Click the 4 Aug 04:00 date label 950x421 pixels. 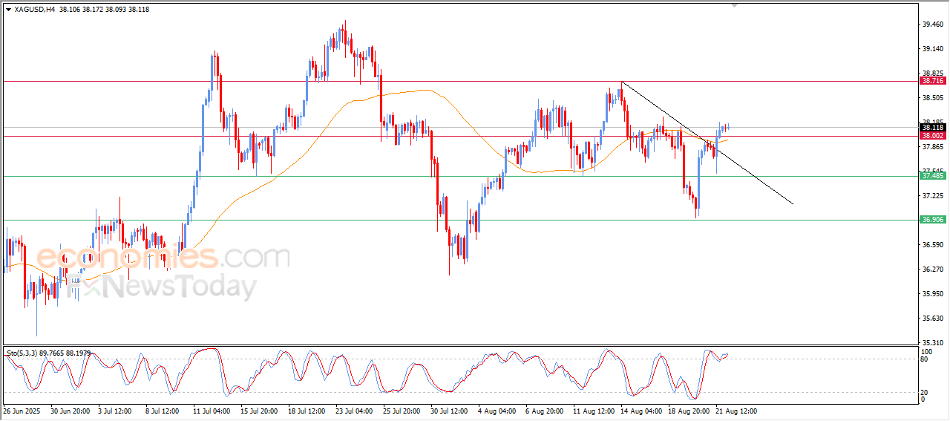point(496,411)
